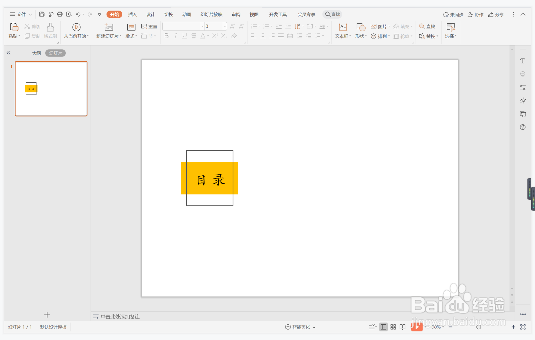Click the Format Painter brush icon

[50, 27]
